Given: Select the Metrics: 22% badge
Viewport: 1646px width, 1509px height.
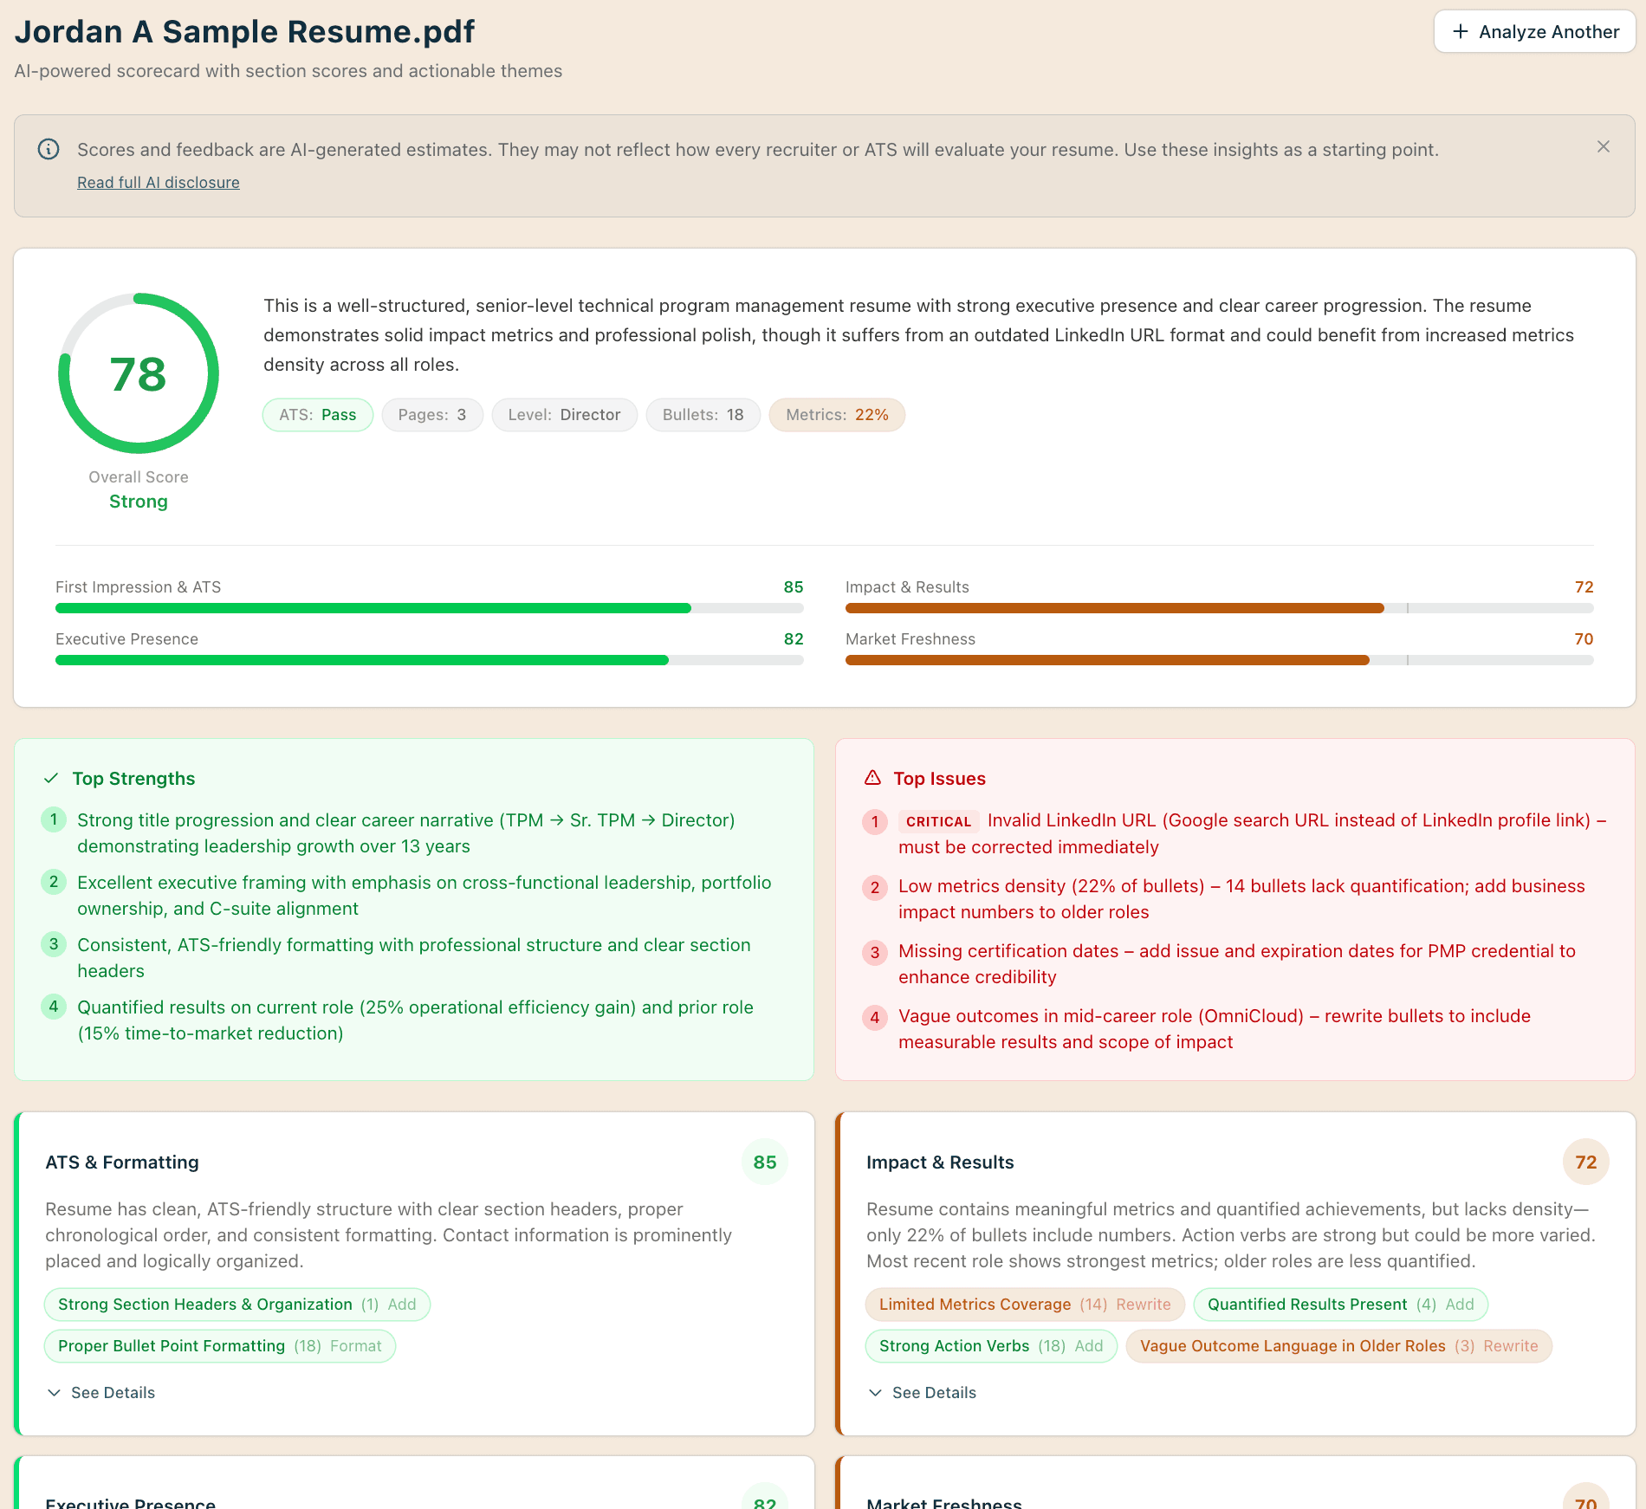Looking at the screenshot, I should [x=836, y=414].
